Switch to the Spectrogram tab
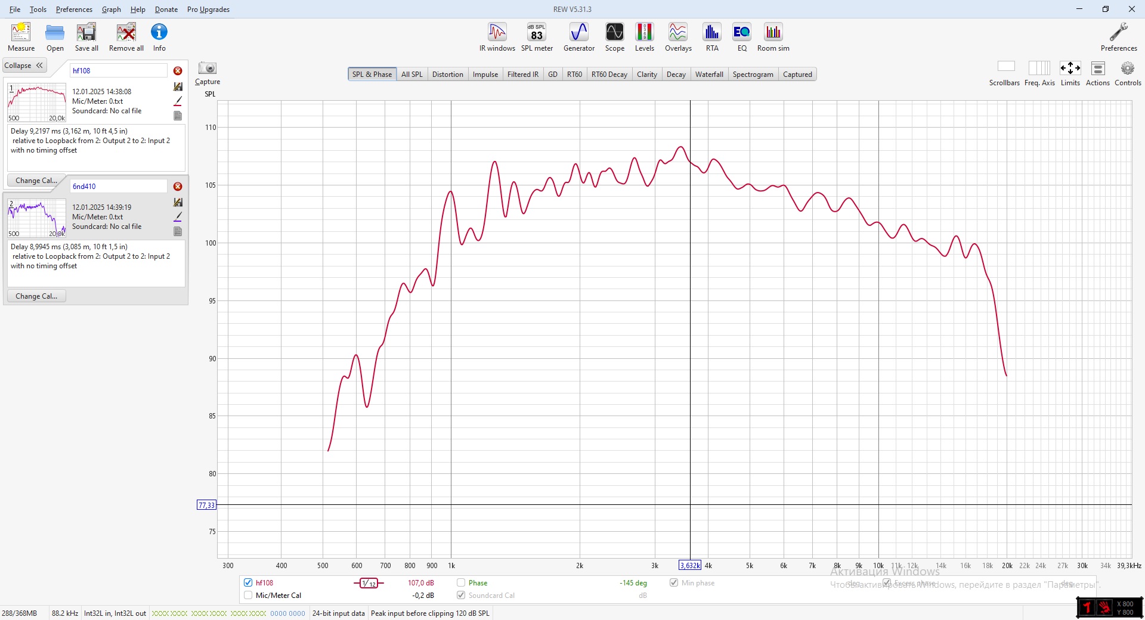The height and width of the screenshot is (620, 1145). point(753,75)
